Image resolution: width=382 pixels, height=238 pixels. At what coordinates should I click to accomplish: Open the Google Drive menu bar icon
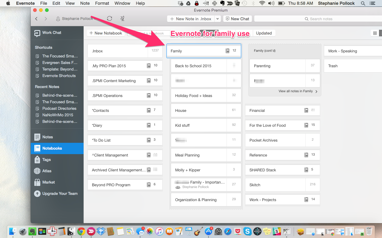[188, 3]
